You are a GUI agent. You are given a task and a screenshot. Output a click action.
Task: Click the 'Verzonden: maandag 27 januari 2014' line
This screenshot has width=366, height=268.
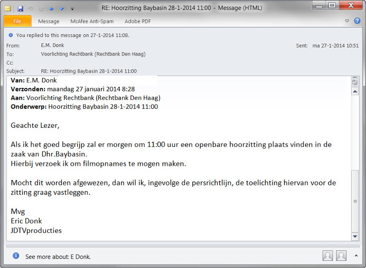pyautogui.click(x=73, y=89)
